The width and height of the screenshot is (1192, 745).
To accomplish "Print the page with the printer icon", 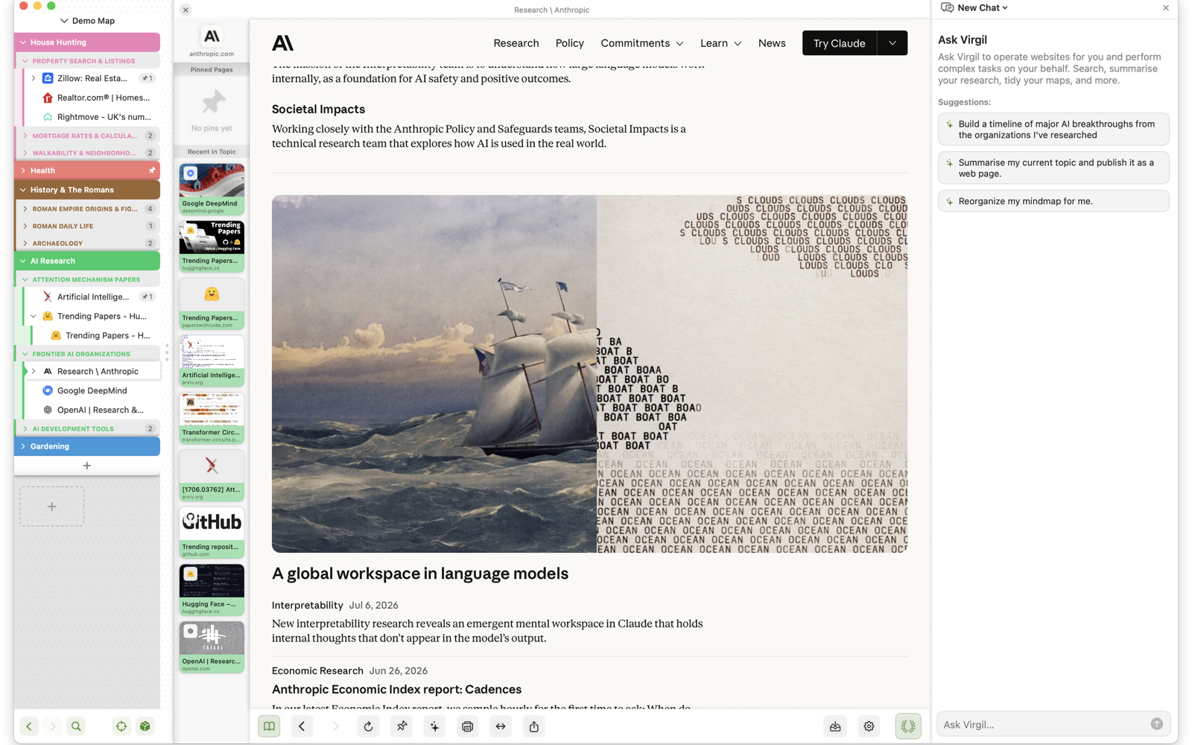I will [x=468, y=726].
